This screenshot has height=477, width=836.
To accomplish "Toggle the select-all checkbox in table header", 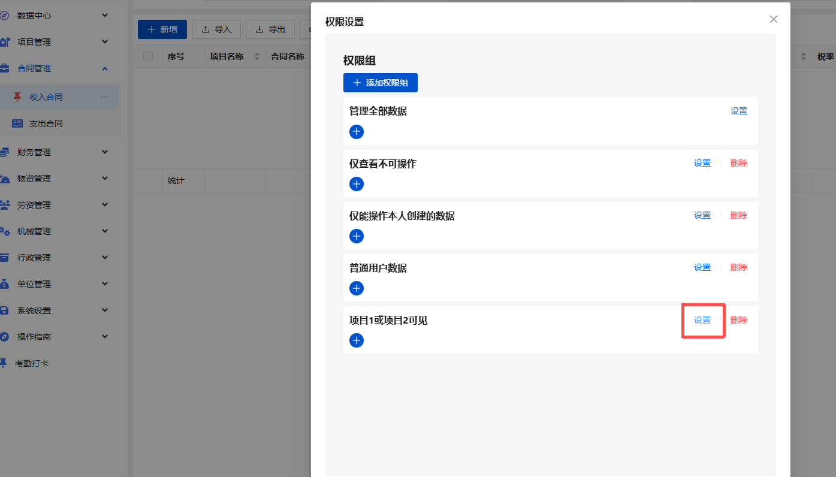I will point(148,56).
